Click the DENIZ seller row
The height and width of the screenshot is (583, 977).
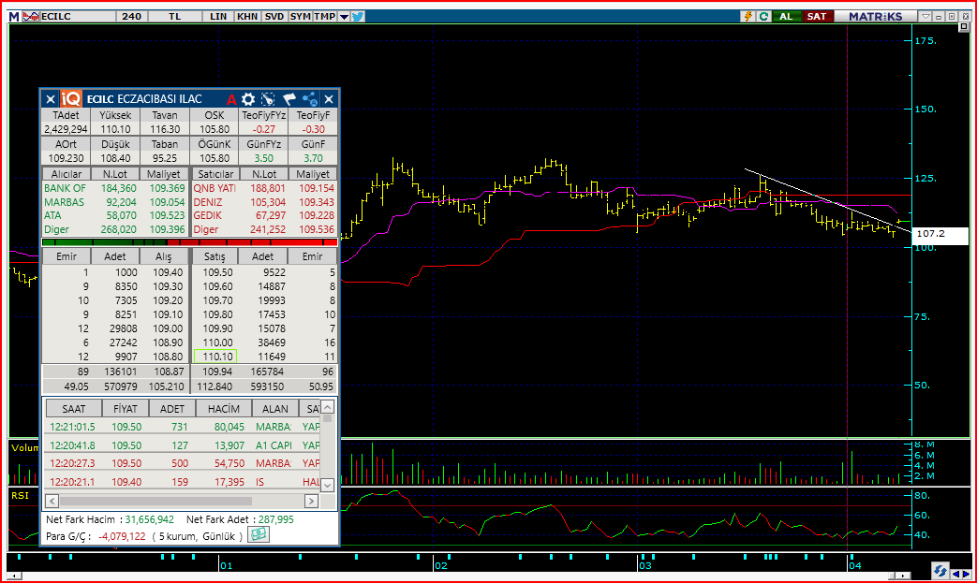coord(264,202)
